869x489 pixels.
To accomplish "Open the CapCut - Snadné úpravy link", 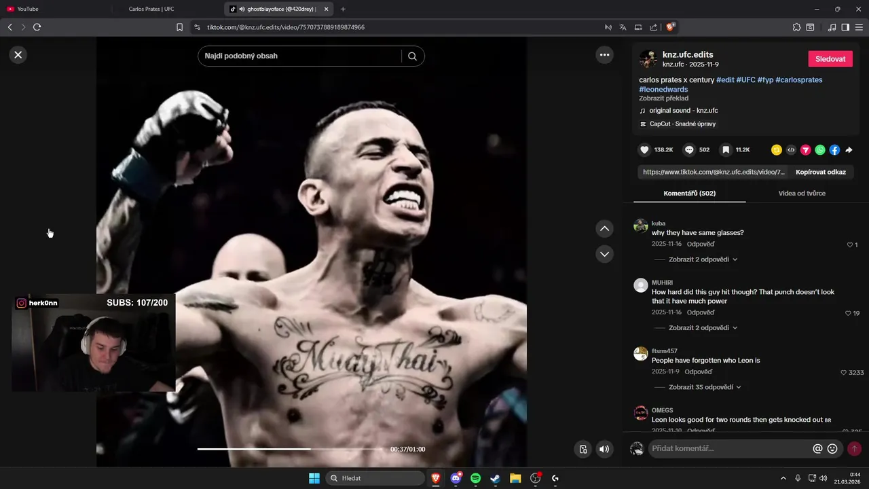I will (682, 124).
